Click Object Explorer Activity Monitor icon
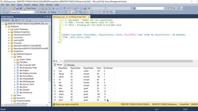This screenshot has width=198, height=111. (x=30, y=20)
